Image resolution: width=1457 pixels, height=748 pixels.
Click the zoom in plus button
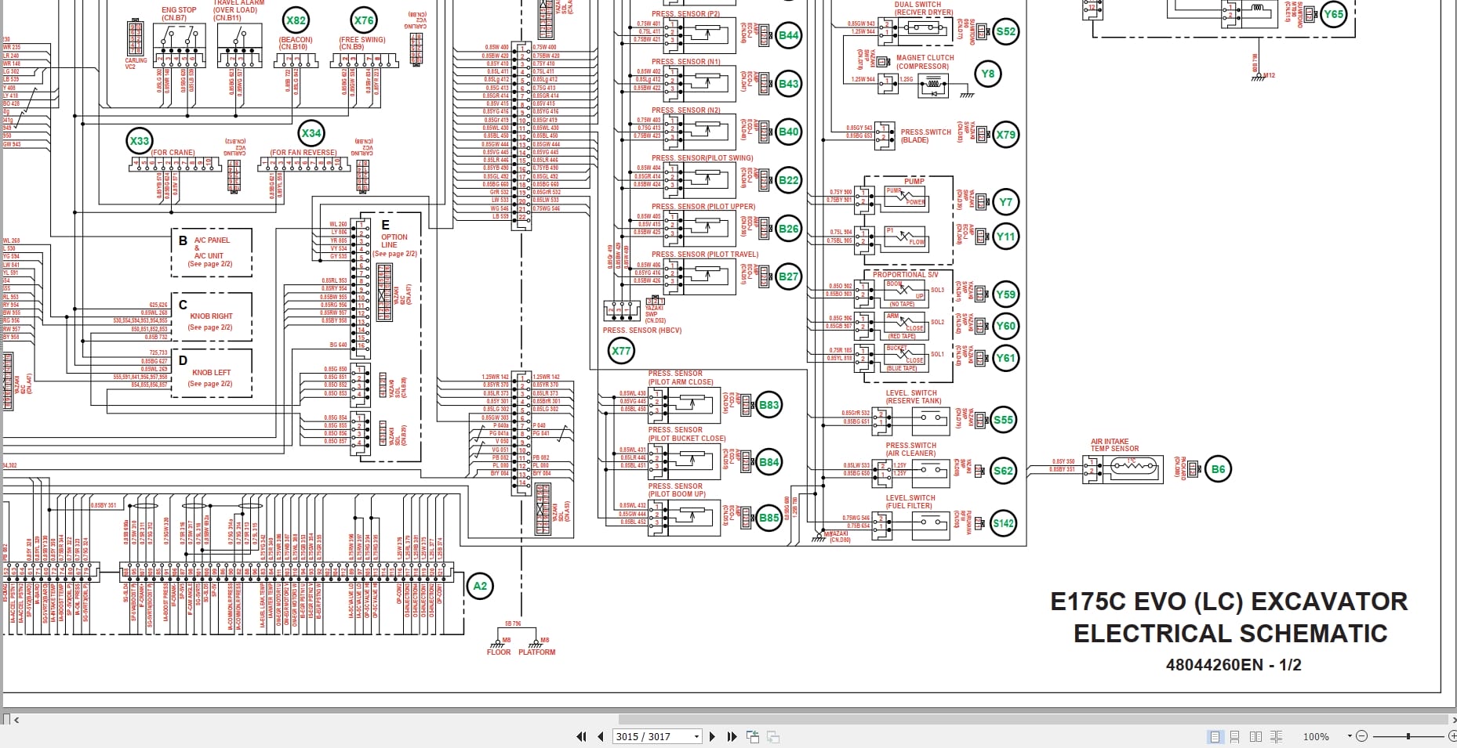click(1452, 736)
